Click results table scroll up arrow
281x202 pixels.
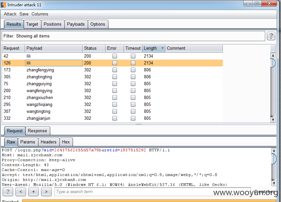pos(273,55)
